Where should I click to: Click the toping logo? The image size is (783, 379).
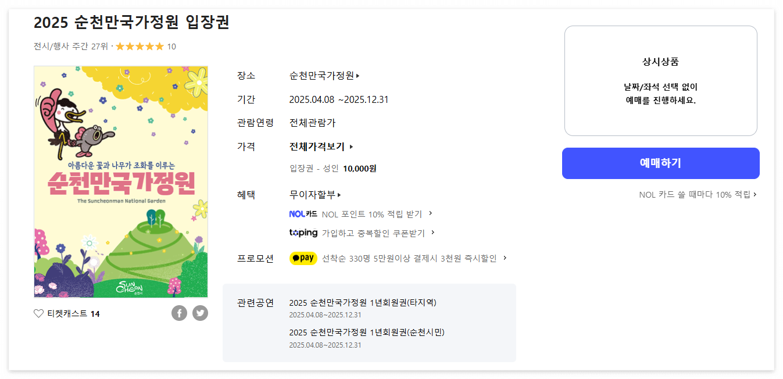point(303,233)
